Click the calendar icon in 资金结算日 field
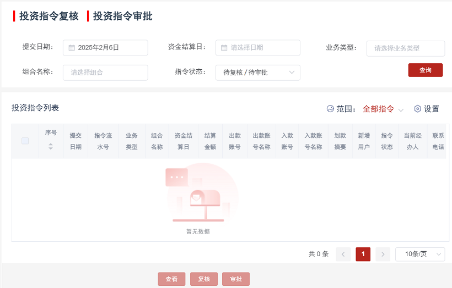The height and width of the screenshot is (288, 452). [x=224, y=48]
